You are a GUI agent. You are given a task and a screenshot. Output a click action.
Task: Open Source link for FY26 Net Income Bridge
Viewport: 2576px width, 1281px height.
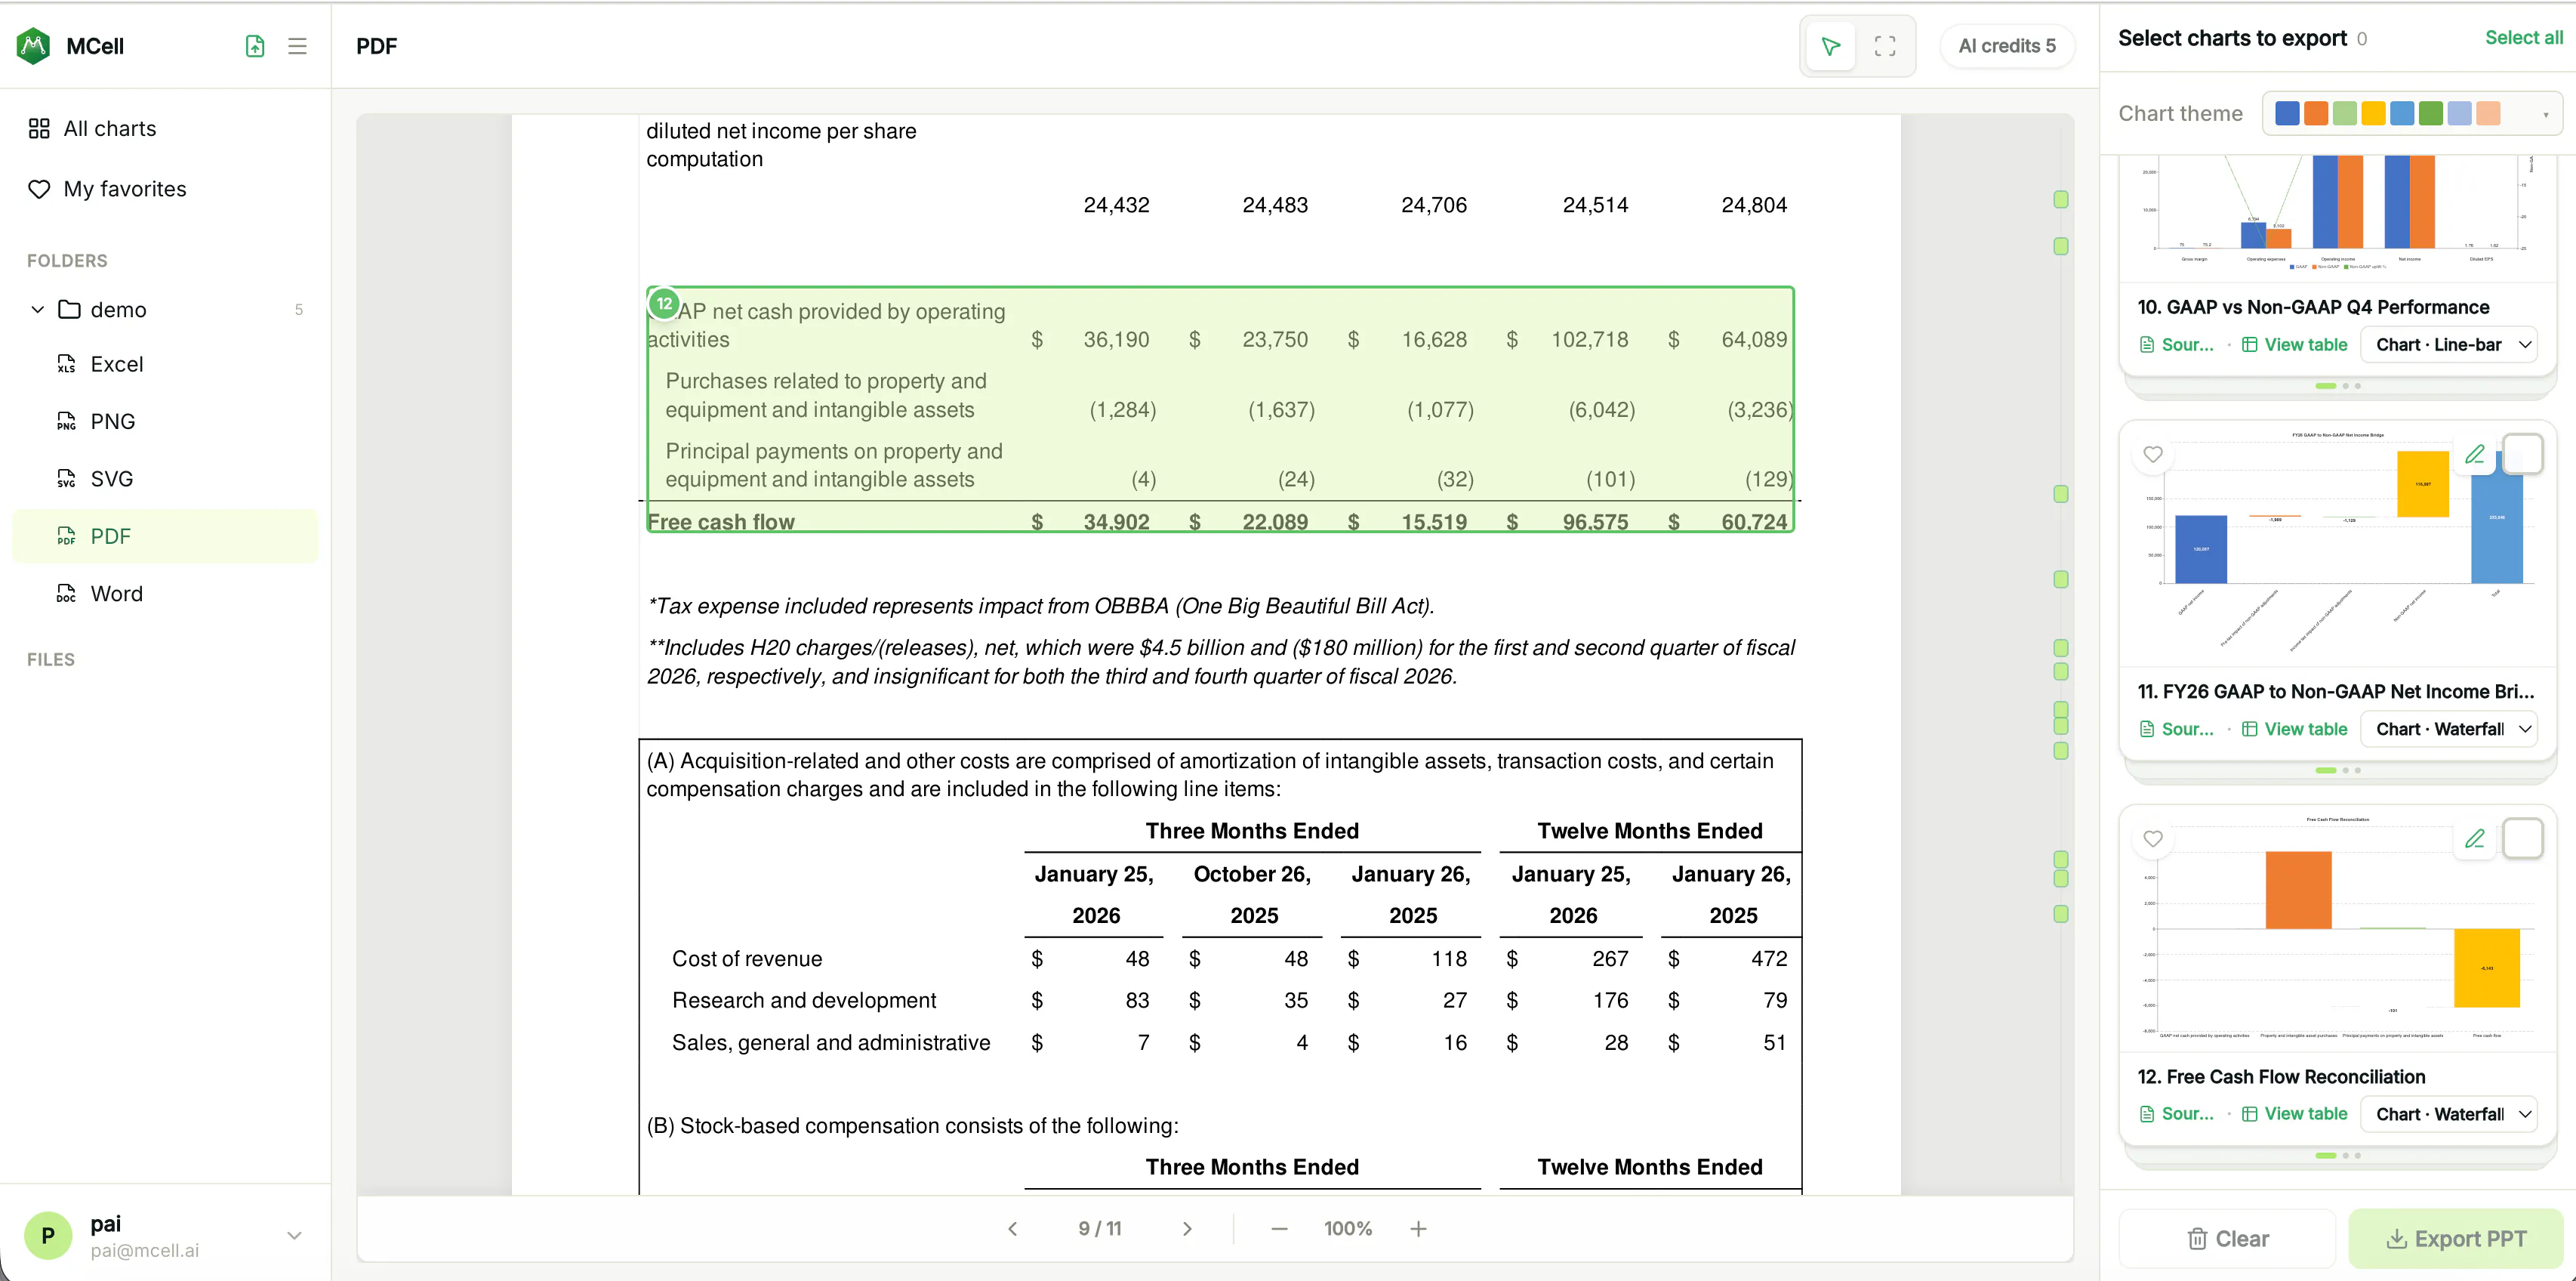[x=2177, y=729]
